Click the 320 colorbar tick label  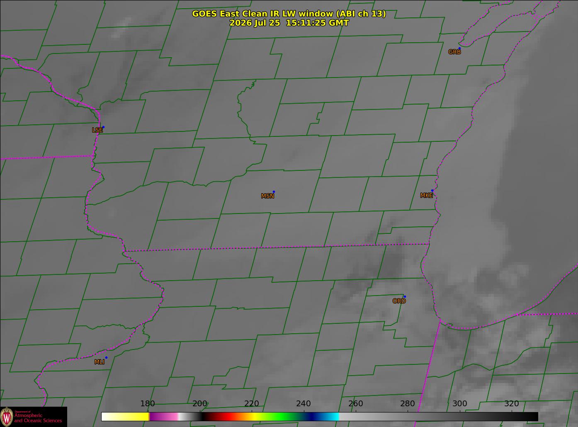pos(512,404)
